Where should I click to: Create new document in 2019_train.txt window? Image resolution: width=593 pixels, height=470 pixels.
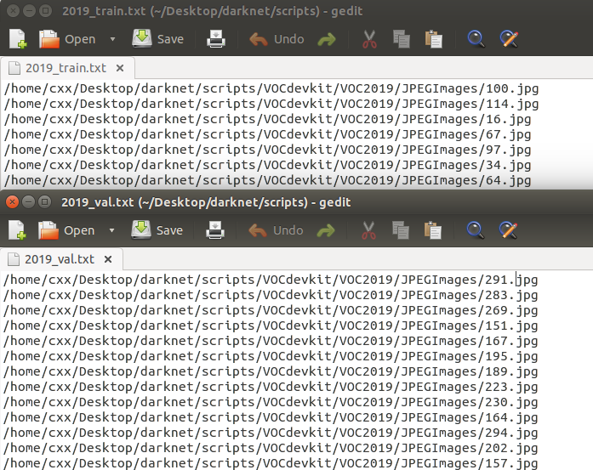click(x=18, y=39)
